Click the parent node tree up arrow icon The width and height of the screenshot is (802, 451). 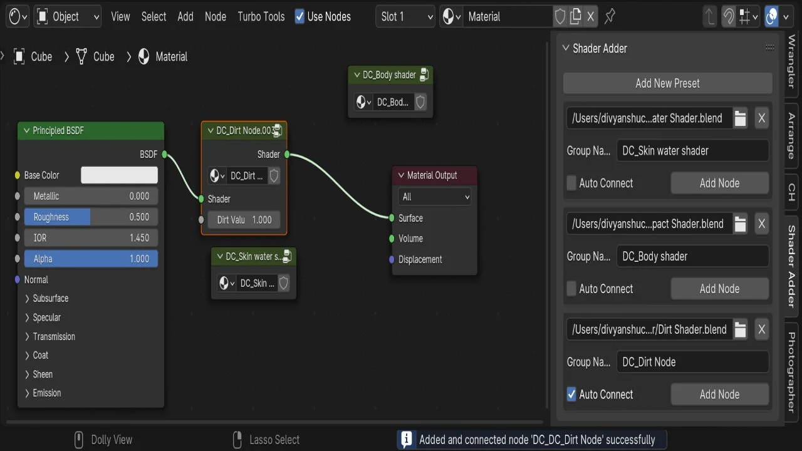(710, 17)
